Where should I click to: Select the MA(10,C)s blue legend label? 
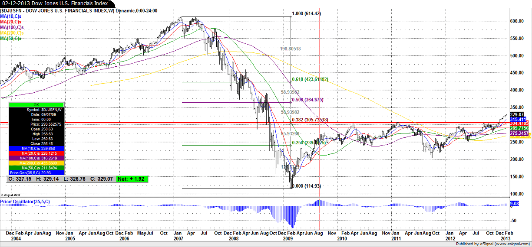click(10, 16)
